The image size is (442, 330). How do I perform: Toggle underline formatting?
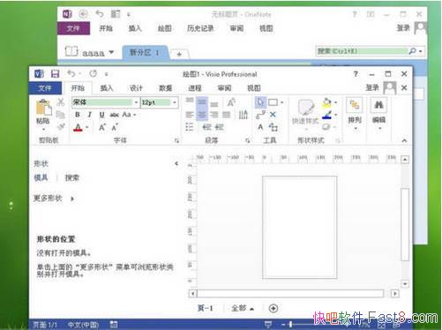click(x=101, y=115)
